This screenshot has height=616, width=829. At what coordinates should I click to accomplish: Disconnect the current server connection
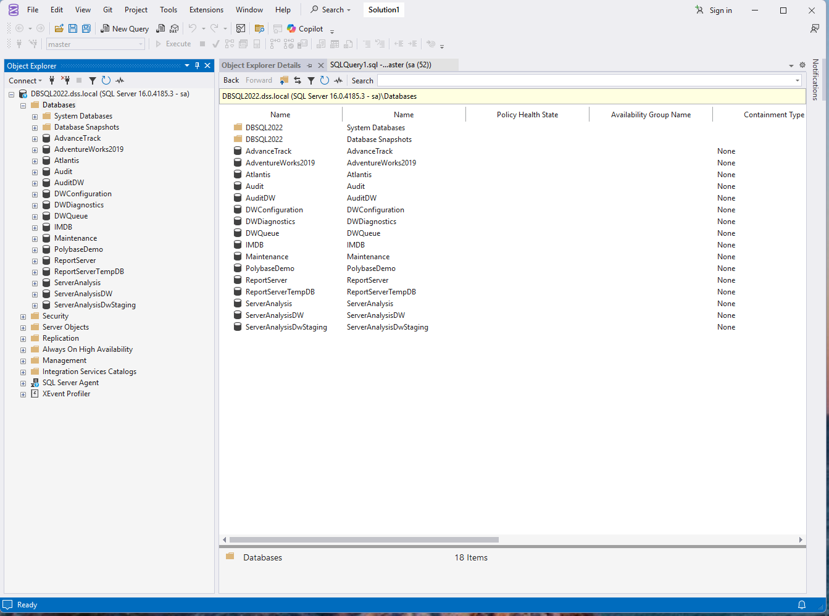click(x=65, y=80)
